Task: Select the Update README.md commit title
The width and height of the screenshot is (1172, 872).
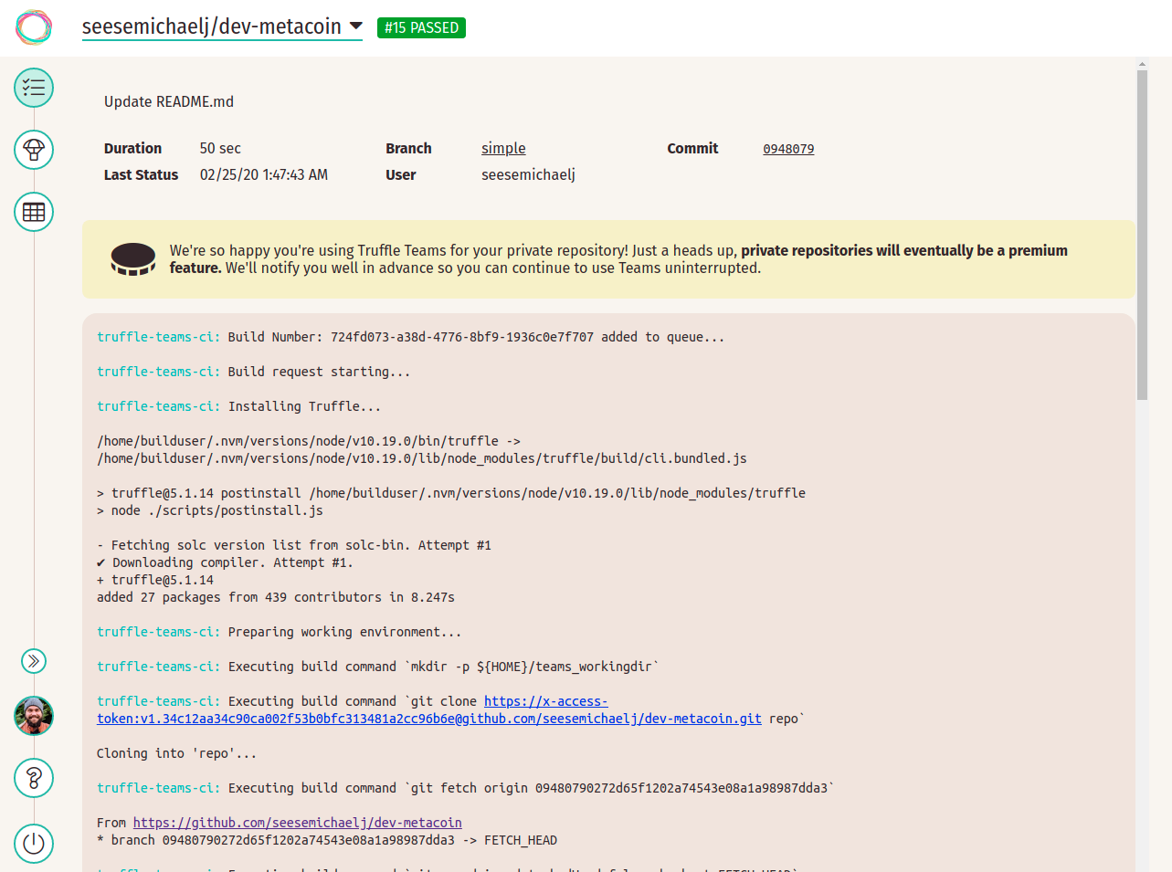Action: click(x=169, y=101)
